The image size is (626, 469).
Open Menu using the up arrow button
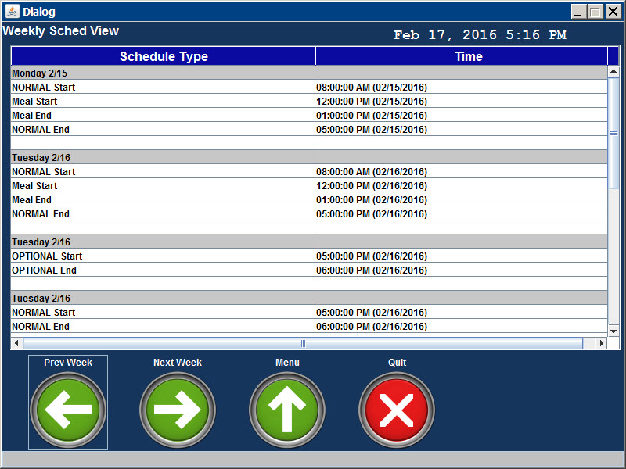[x=287, y=410]
